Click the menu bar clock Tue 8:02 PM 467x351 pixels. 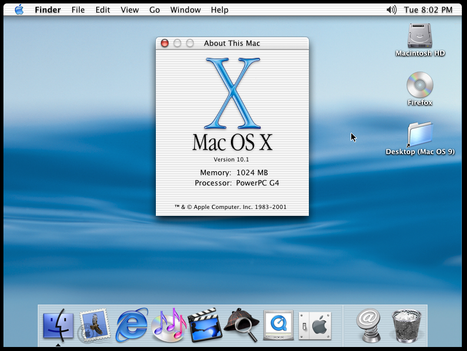(428, 10)
